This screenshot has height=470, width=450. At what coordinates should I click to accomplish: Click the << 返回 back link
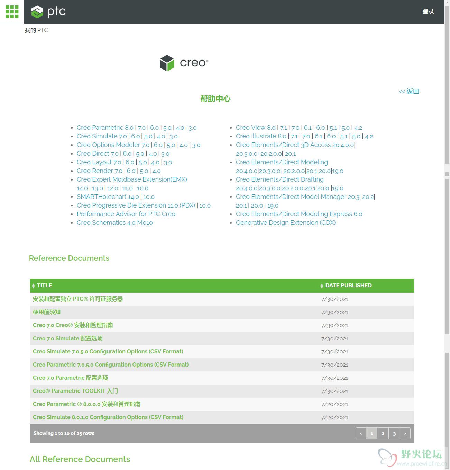[x=409, y=91]
